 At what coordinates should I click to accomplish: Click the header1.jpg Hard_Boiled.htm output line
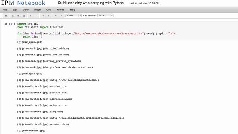point(43,48)
